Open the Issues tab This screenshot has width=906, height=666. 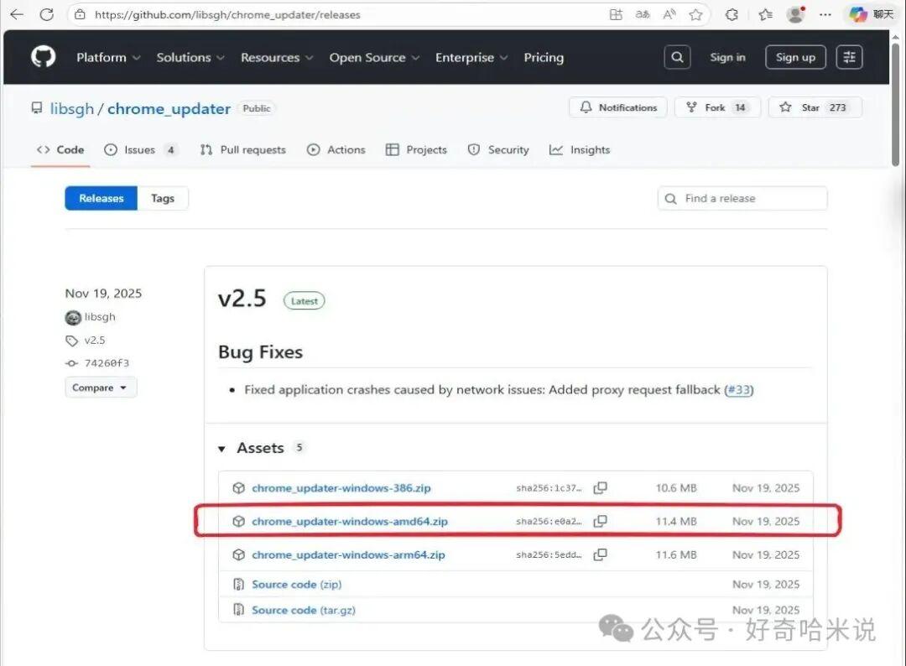pyautogui.click(x=140, y=150)
